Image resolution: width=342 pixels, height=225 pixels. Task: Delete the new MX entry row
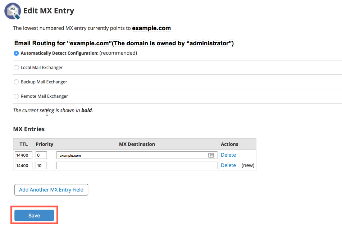point(228,165)
